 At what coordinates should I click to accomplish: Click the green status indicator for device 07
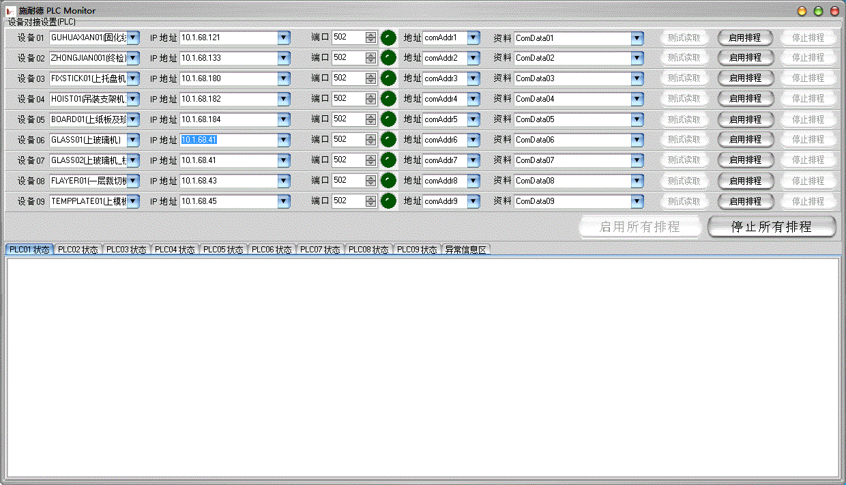[x=388, y=160]
